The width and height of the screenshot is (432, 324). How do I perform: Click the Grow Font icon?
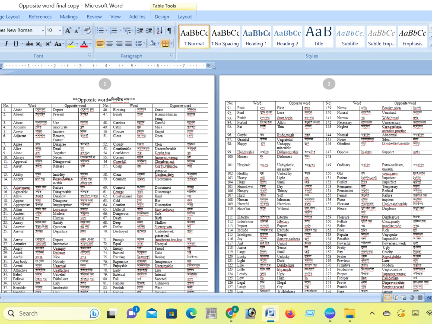pyautogui.click(x=68, y=30)
